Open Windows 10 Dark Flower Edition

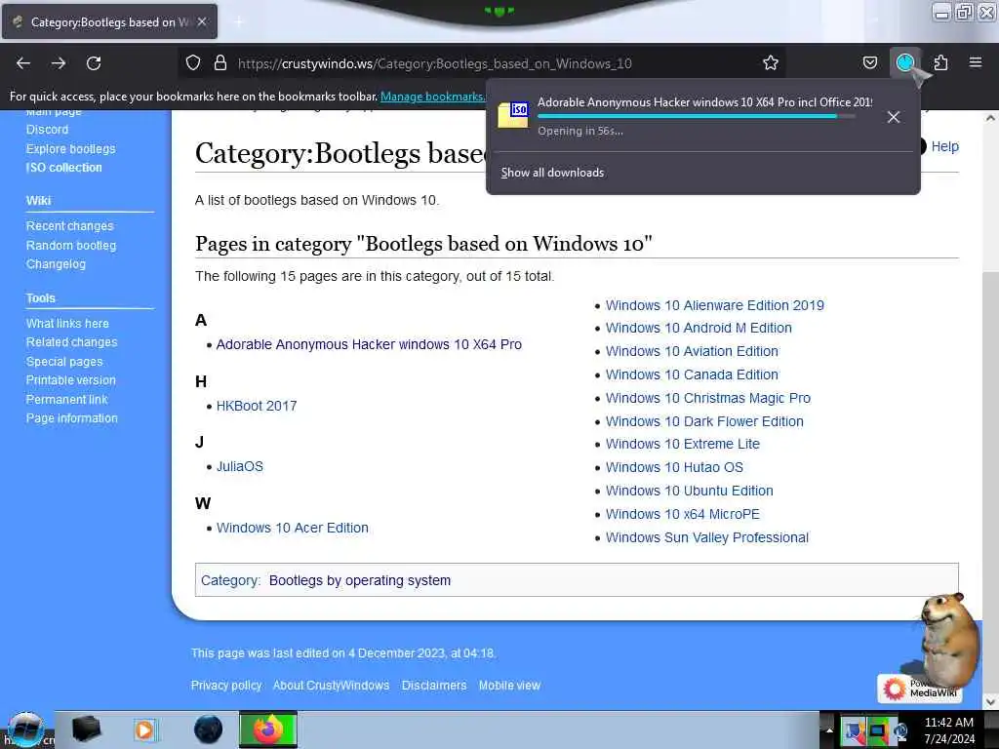[704, 421]
